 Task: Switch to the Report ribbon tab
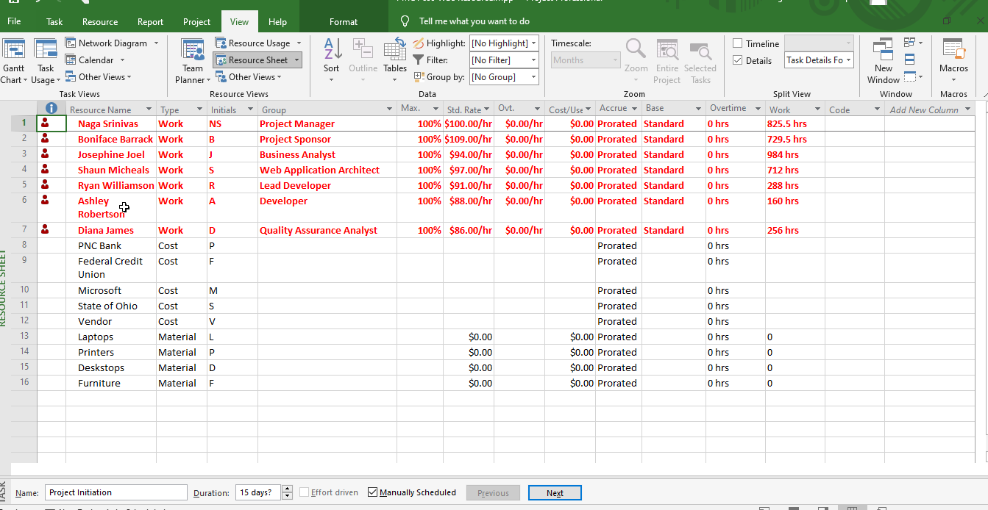point(151,22)
